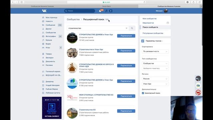Subscribe to Строительство 03
Screen dimensions: 213x120
(126, 111)
